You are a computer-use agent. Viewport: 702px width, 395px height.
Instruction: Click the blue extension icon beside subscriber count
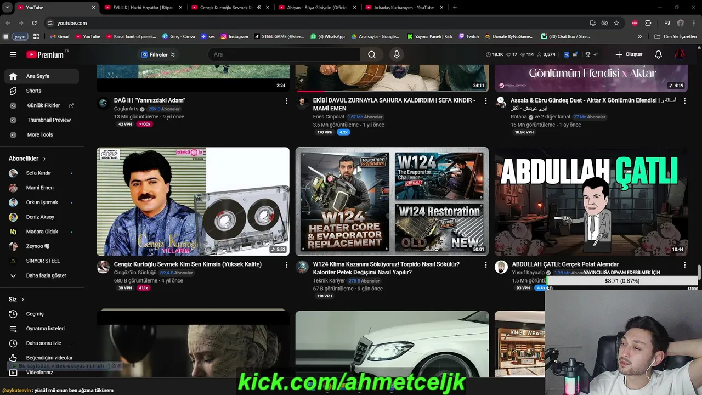pos(567,54)
